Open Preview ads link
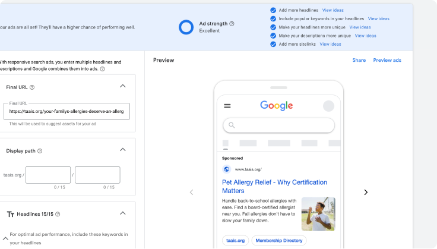The width and height of the screenshot is (437, 249). pos(387,60)
